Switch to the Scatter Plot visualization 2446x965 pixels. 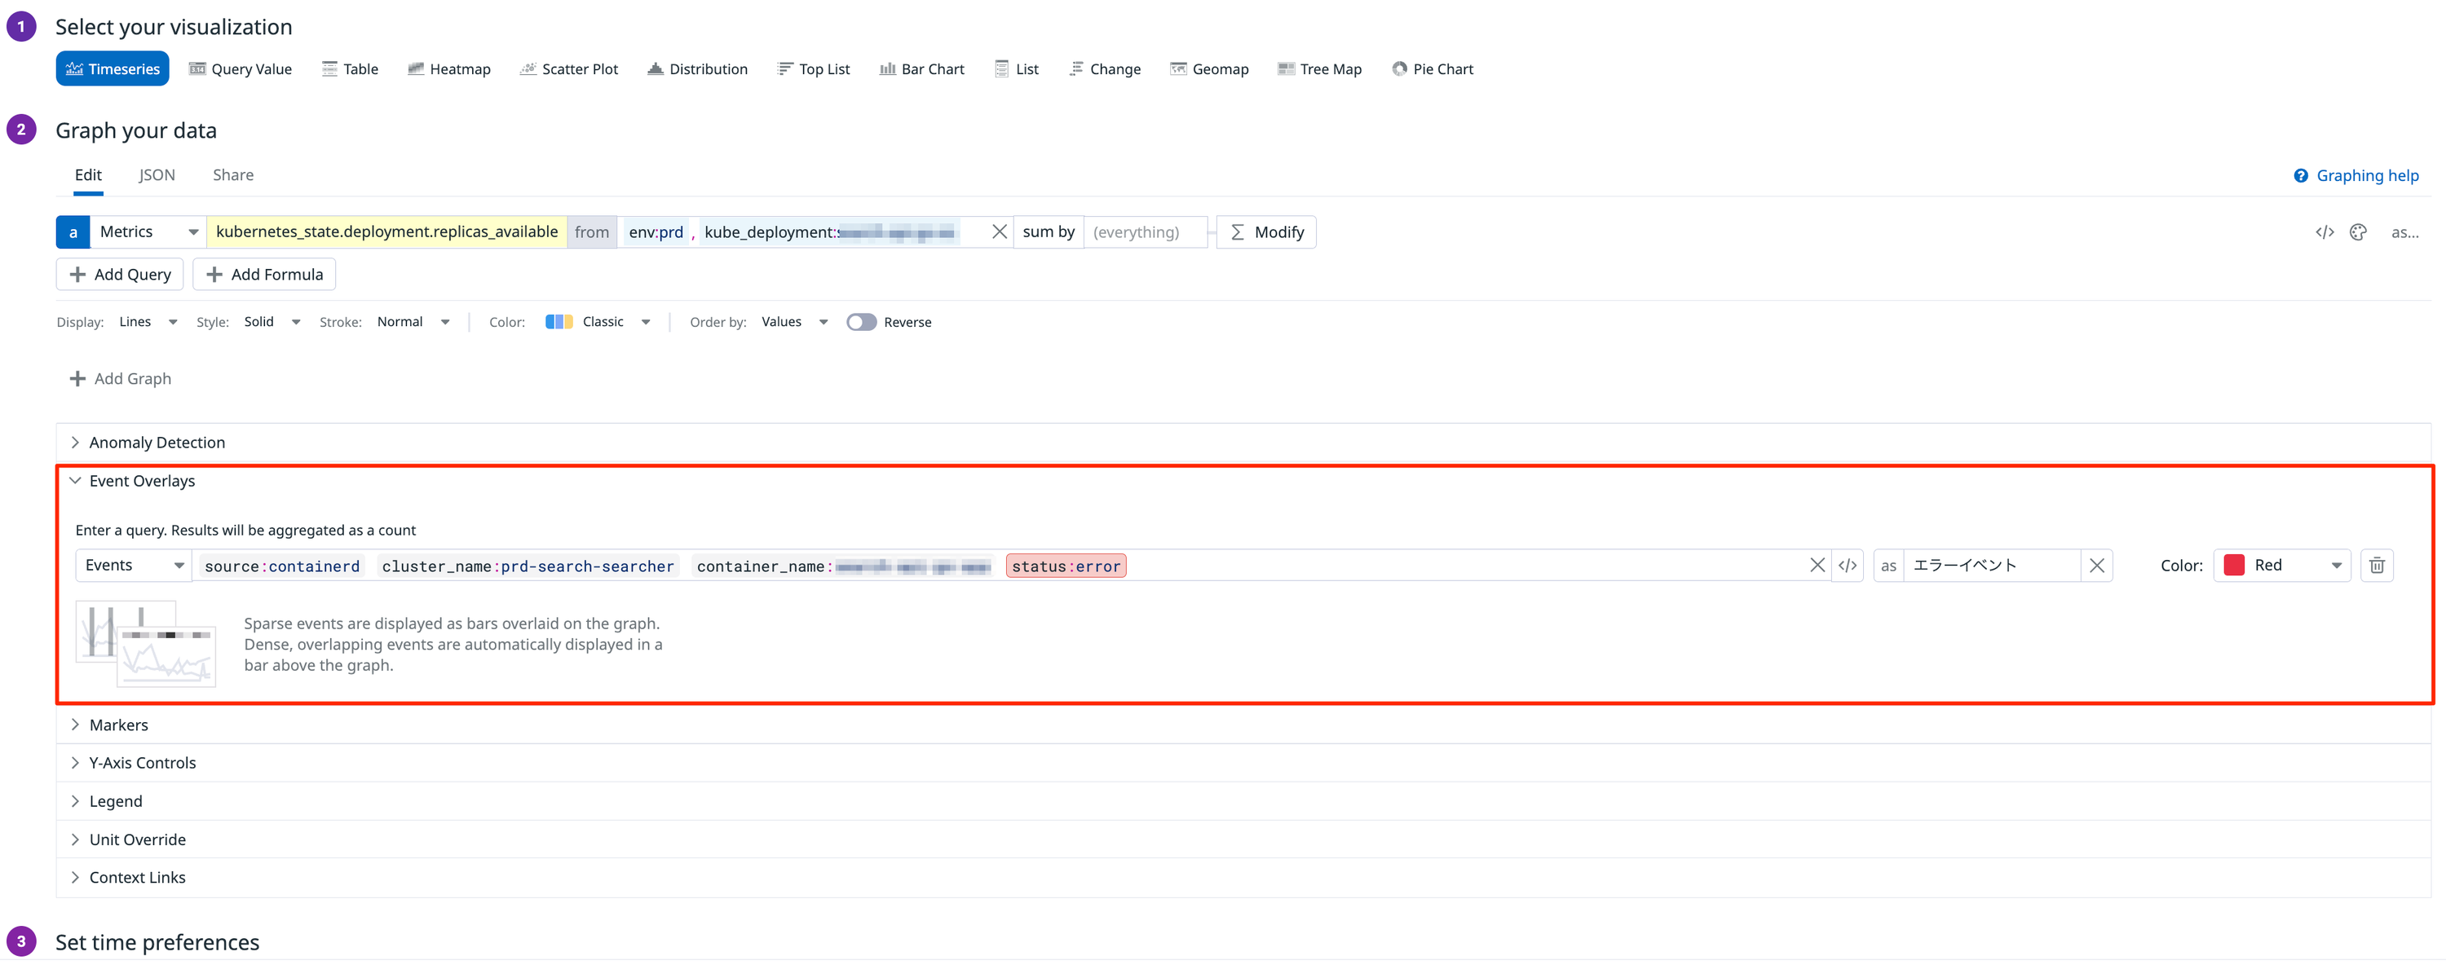tap(569, 68)
